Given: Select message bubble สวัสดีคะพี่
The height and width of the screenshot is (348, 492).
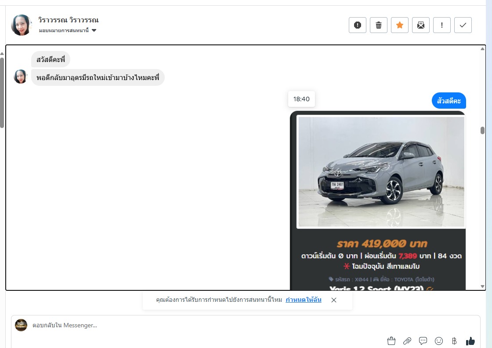Looking at the screenshot, I should [x=51, y=59].
